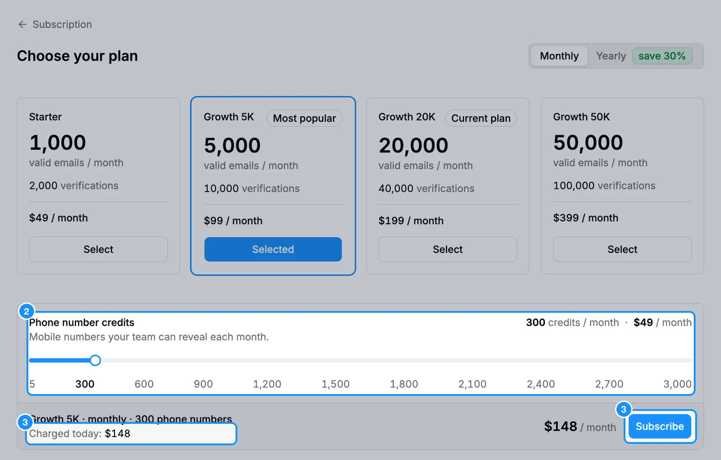Click the 100,000 verifications text
Image resolution: width=721 pixels, height=460 pixels.
pyautogui.click(x=604, y=185)
